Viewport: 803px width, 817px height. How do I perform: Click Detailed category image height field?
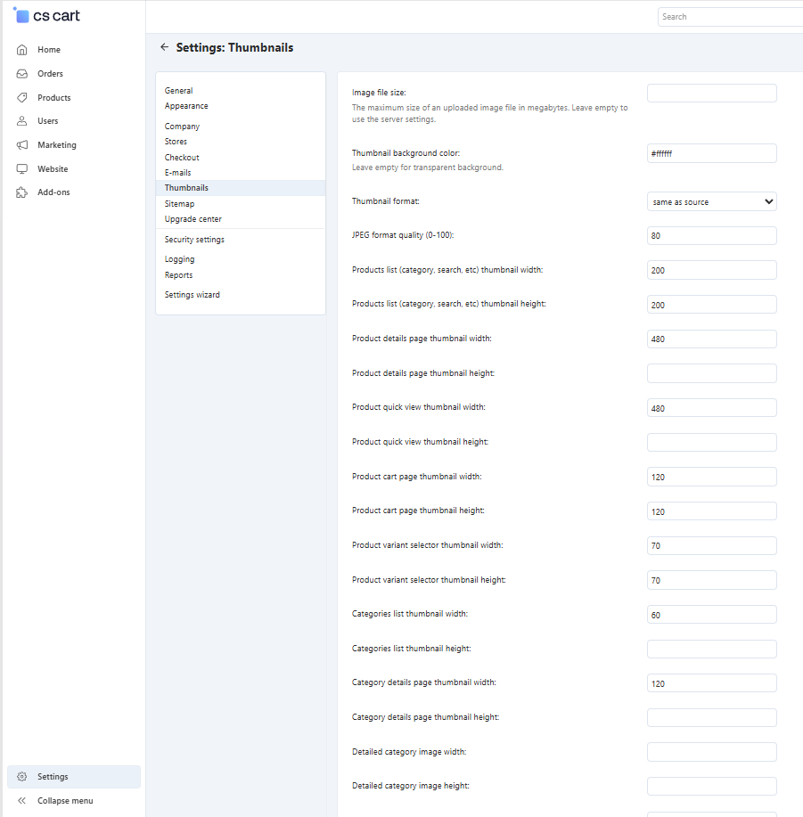712,786
